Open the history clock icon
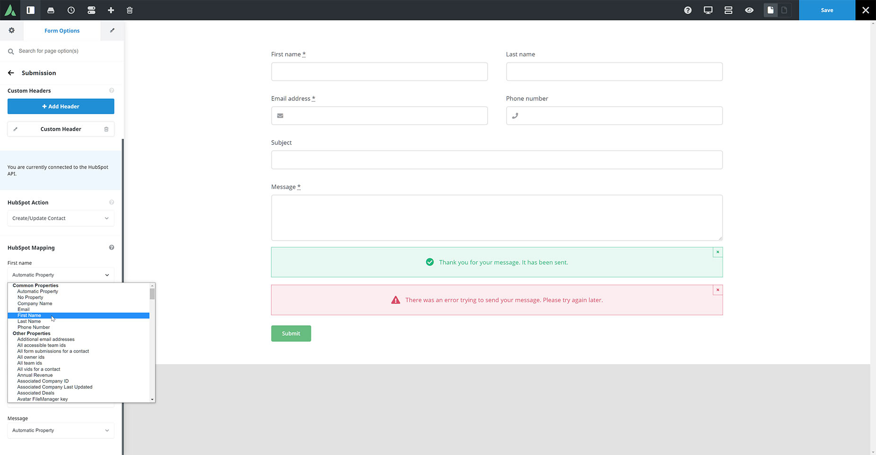This screenshot has height=455, width=876. pos(71,10)
